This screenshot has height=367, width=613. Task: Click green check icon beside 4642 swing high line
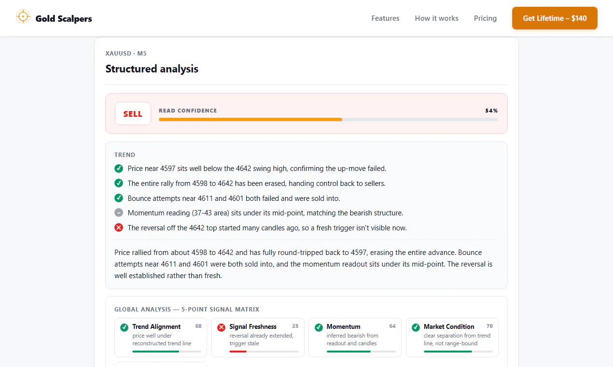(119, 169)
